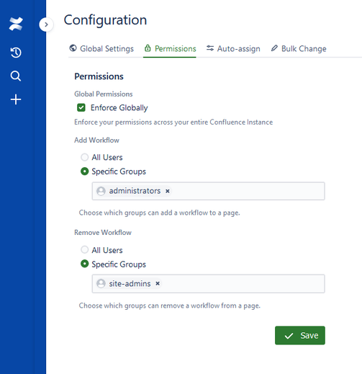
Task: Click inside the Add Workflow groups field
Action: tap(208, 191)
